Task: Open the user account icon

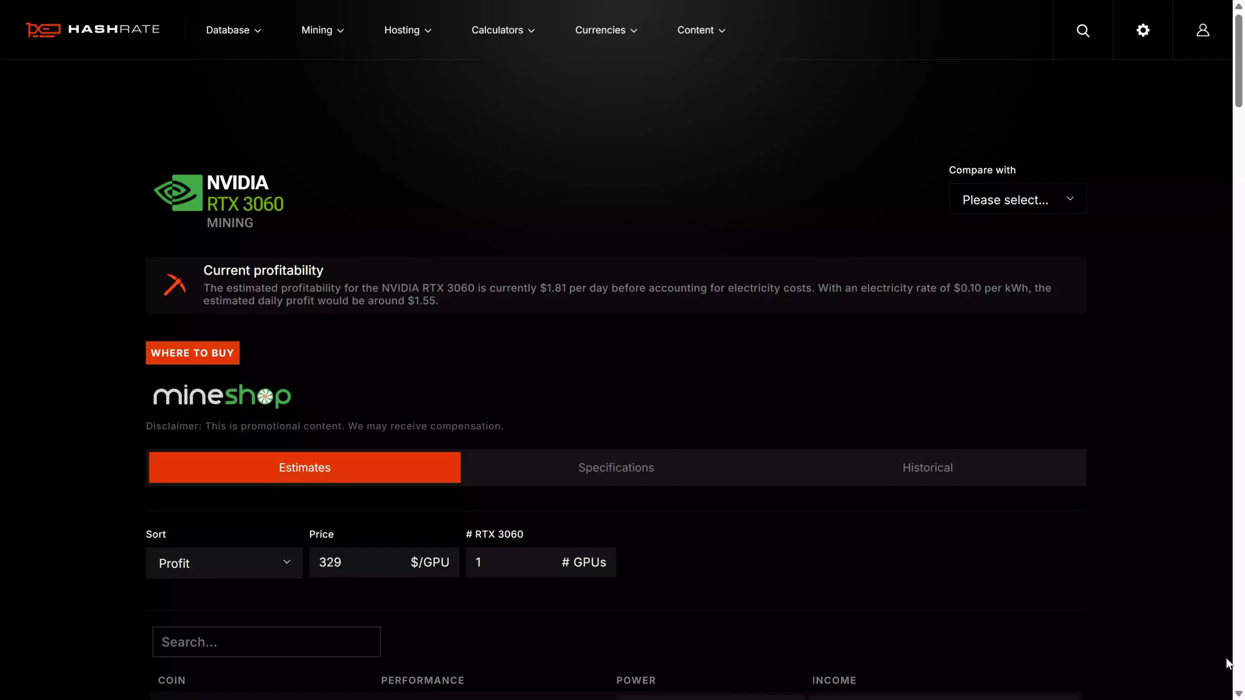Action: [x=1203, y=30]
